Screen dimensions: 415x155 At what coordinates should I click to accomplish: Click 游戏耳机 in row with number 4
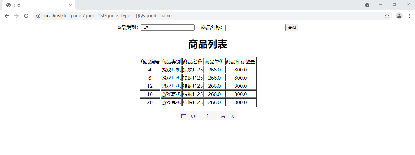(171, 70)
